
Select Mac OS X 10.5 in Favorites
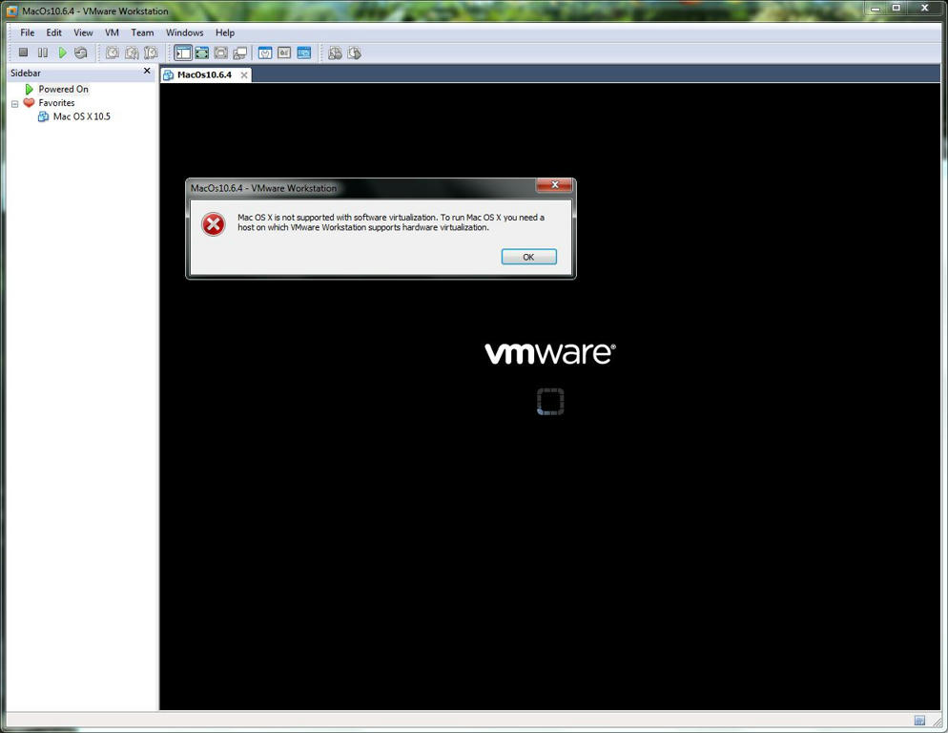[x=81, y=116]
